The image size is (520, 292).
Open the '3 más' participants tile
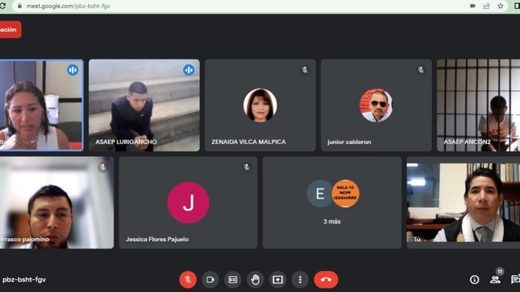[332, 203]
